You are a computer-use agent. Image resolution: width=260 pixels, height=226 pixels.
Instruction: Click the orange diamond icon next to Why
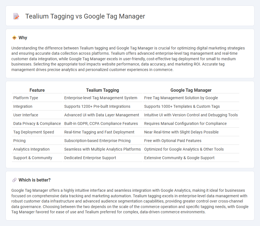tap(14, 38)
